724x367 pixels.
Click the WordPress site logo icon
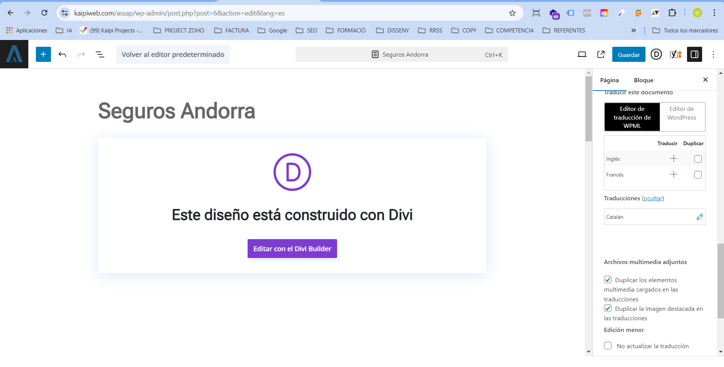coord(14,54)
